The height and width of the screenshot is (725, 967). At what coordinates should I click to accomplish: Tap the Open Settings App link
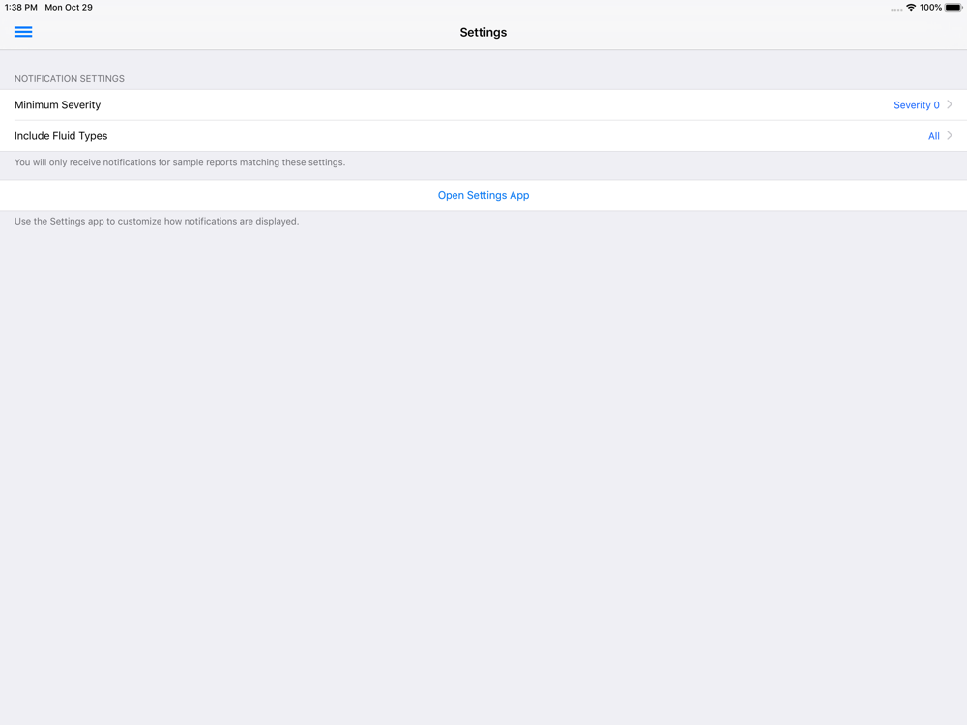(x=483, y=195)
